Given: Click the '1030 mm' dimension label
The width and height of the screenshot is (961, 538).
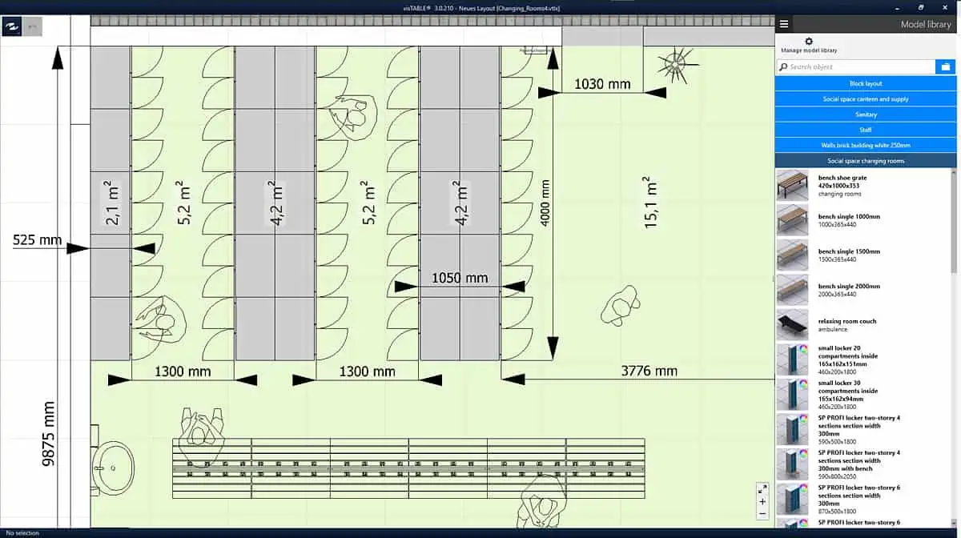Looking at the screenshot, I should coord(602,83).
